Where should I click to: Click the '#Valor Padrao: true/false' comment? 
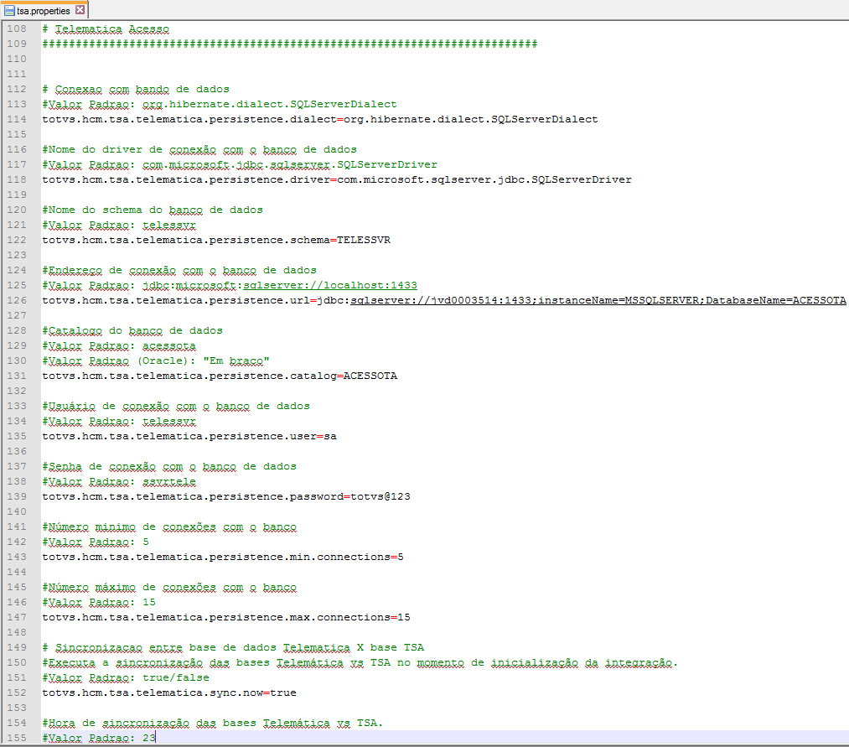point(126,678)
